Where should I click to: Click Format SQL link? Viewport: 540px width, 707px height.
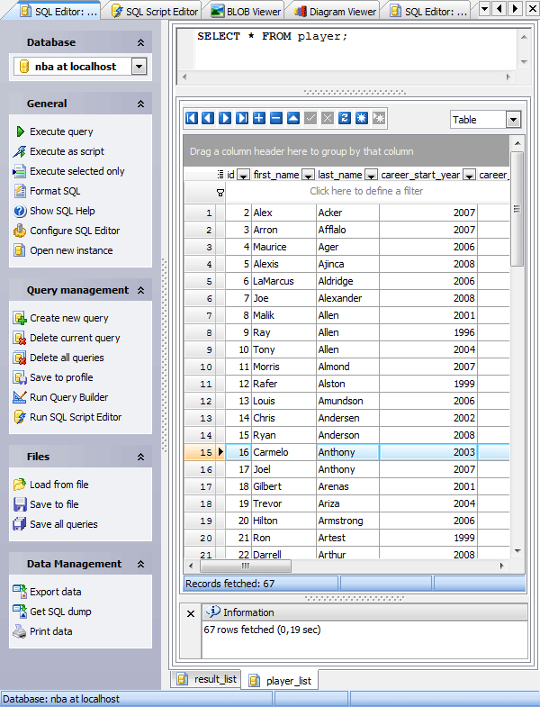55,191
